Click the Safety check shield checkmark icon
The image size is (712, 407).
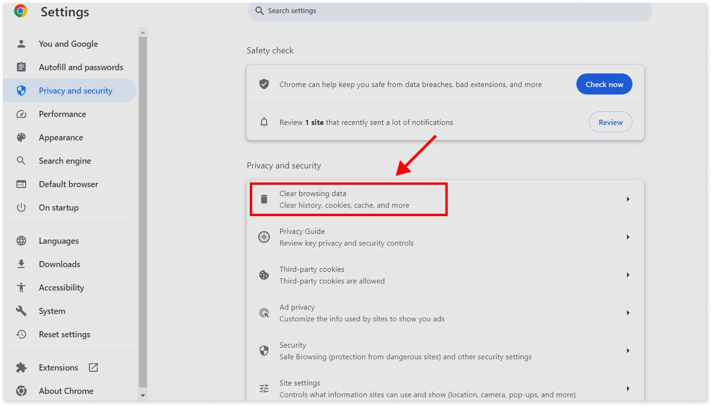(x=264, y=84)
